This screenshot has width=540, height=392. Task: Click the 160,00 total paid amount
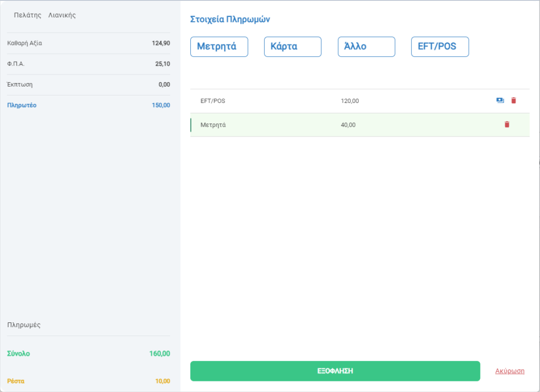pyautogui.click(x=159, y=353)
